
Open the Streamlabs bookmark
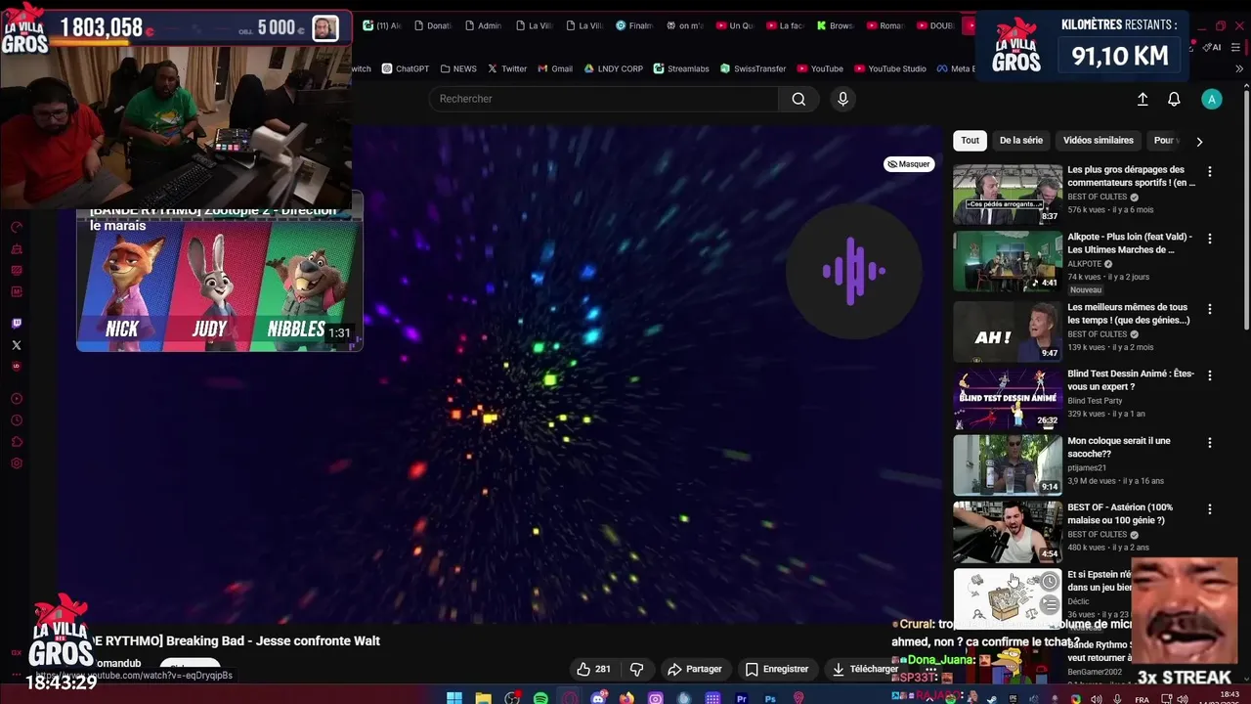pyautogui.click(x=681, y=68)
